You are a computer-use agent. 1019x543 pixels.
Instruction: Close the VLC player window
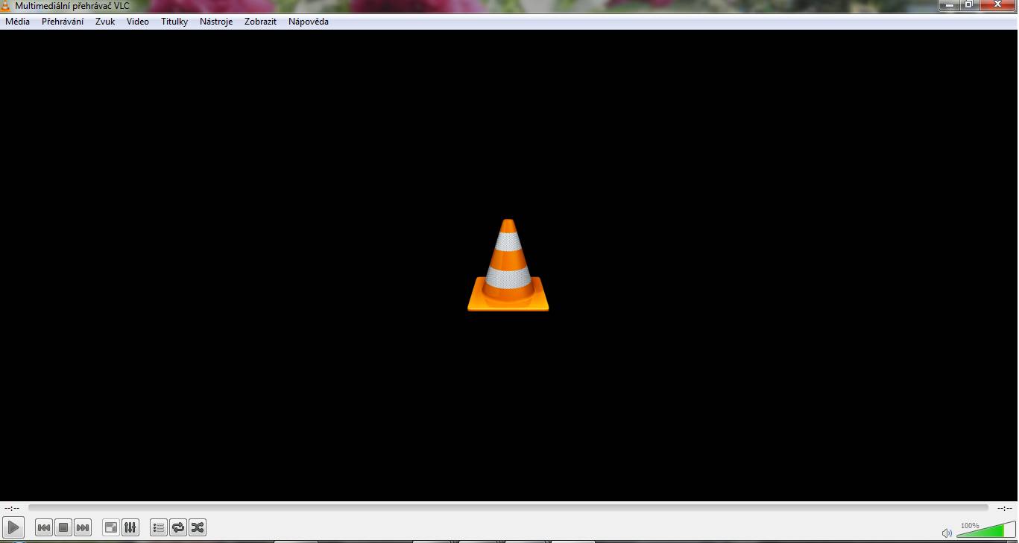click(997, 4)
